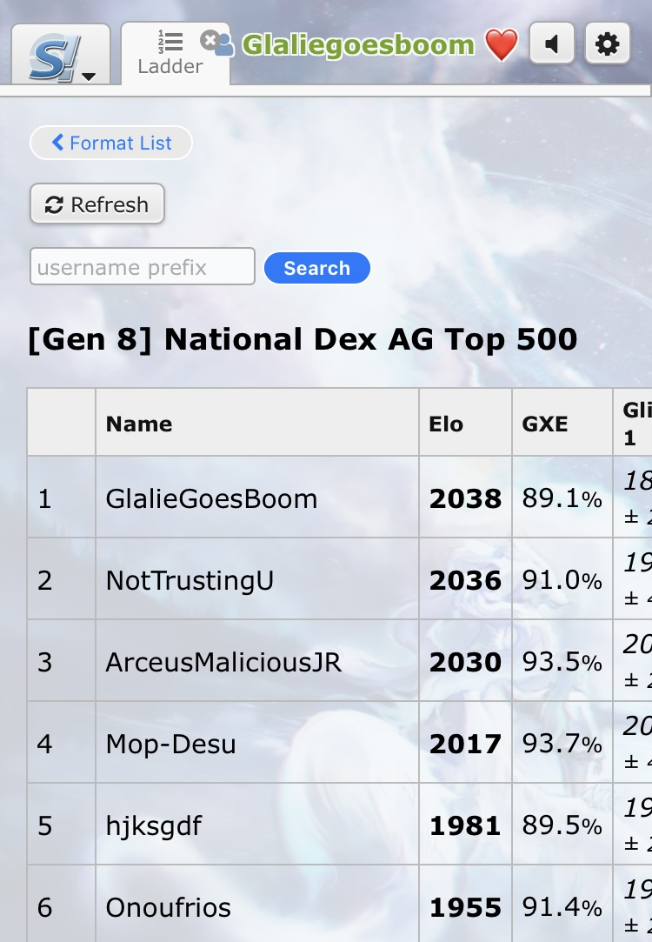Screen dimensions: 652x942
Task: Click the numbered list icon on the Ladder tab
Action: (x=170, y=42)
